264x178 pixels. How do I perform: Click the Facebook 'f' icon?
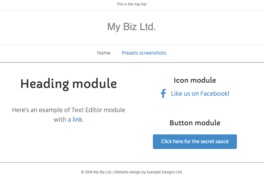163,94
